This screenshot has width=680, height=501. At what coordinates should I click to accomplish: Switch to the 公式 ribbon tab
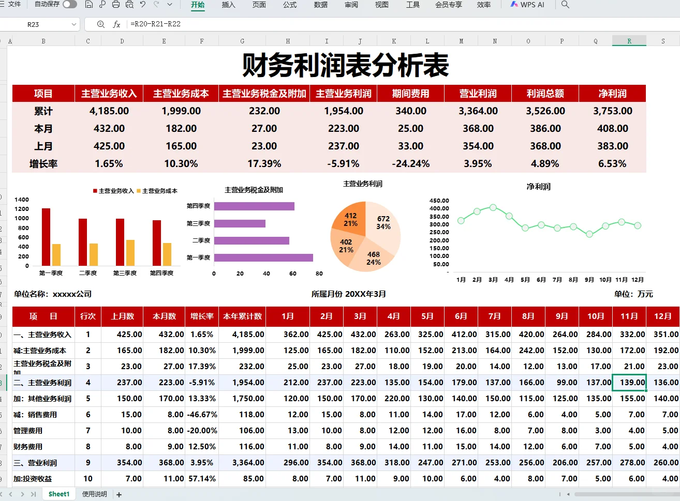(290, 5)
